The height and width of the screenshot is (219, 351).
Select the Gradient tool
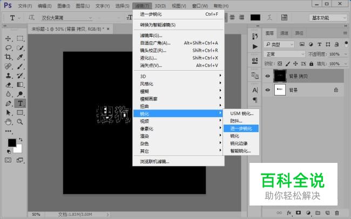point(20,85)
